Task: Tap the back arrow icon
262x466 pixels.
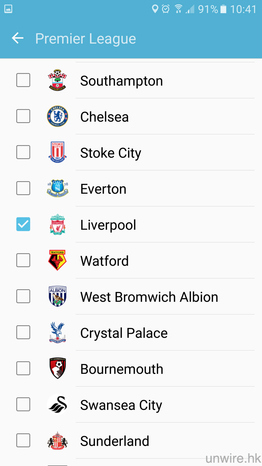Action: tap(17, 38)
